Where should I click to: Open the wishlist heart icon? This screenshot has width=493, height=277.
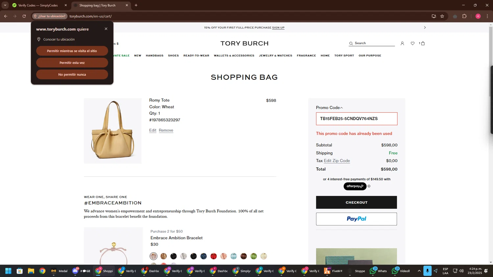(412, 43)
